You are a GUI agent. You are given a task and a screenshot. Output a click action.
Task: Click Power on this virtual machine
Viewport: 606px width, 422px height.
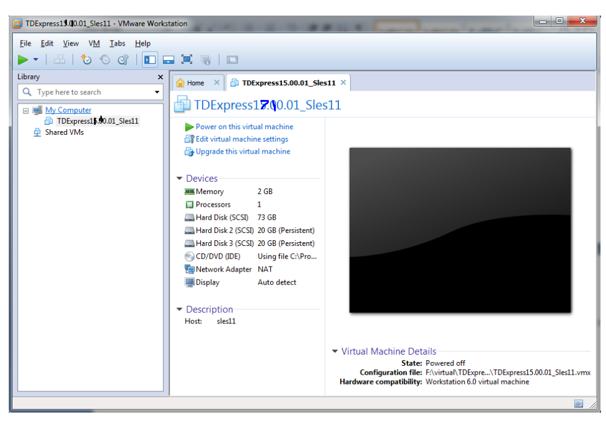[244, 127]
